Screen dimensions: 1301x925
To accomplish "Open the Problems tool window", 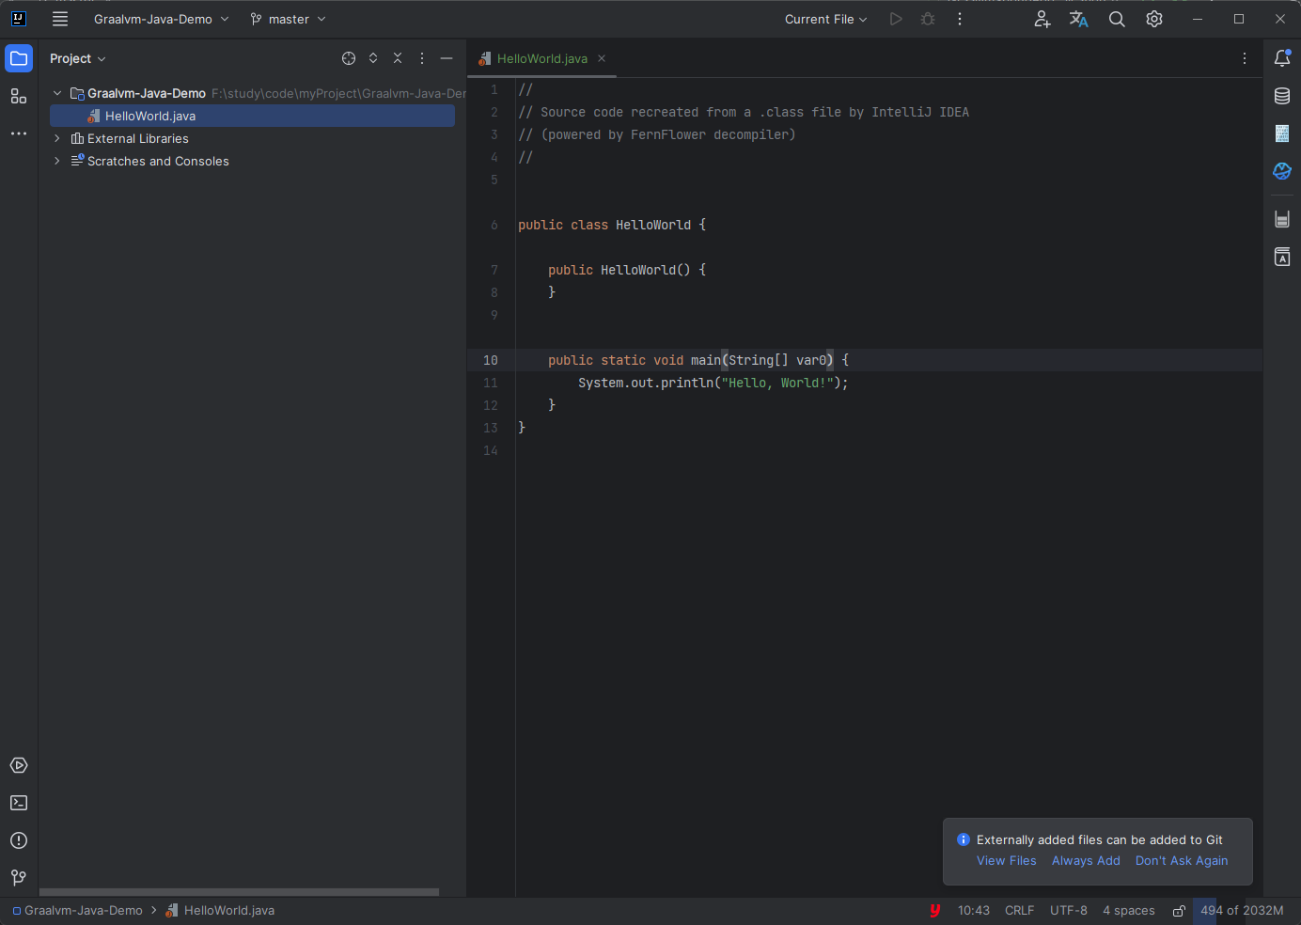I will coord(19,840).
